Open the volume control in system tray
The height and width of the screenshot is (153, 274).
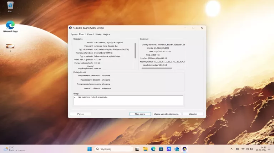point(248,149)
